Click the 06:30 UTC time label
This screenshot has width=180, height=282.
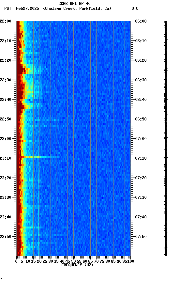point(141,80)
